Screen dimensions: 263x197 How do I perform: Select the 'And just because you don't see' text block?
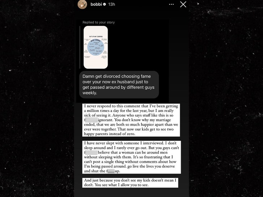[130, 183]
